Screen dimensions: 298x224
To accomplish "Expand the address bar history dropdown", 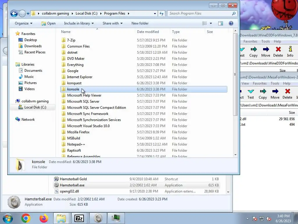I will tap(155, 13).
